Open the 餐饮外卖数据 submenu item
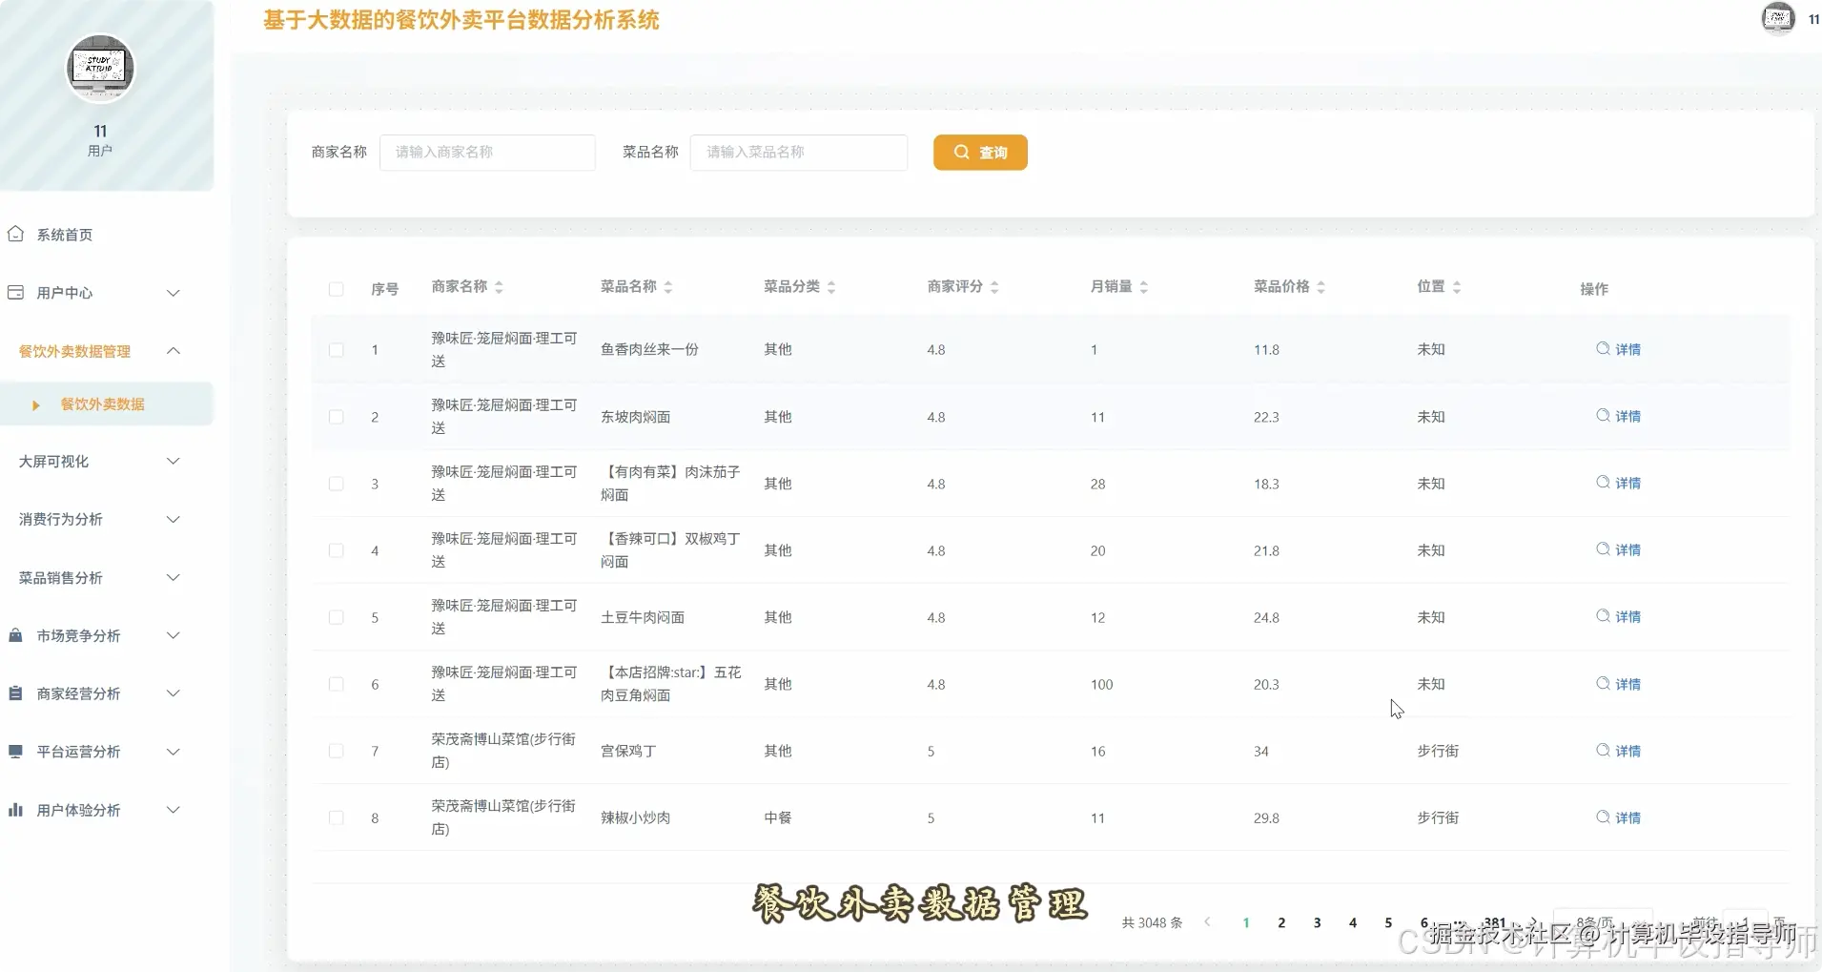1822x972 pixels. (102, 403)
